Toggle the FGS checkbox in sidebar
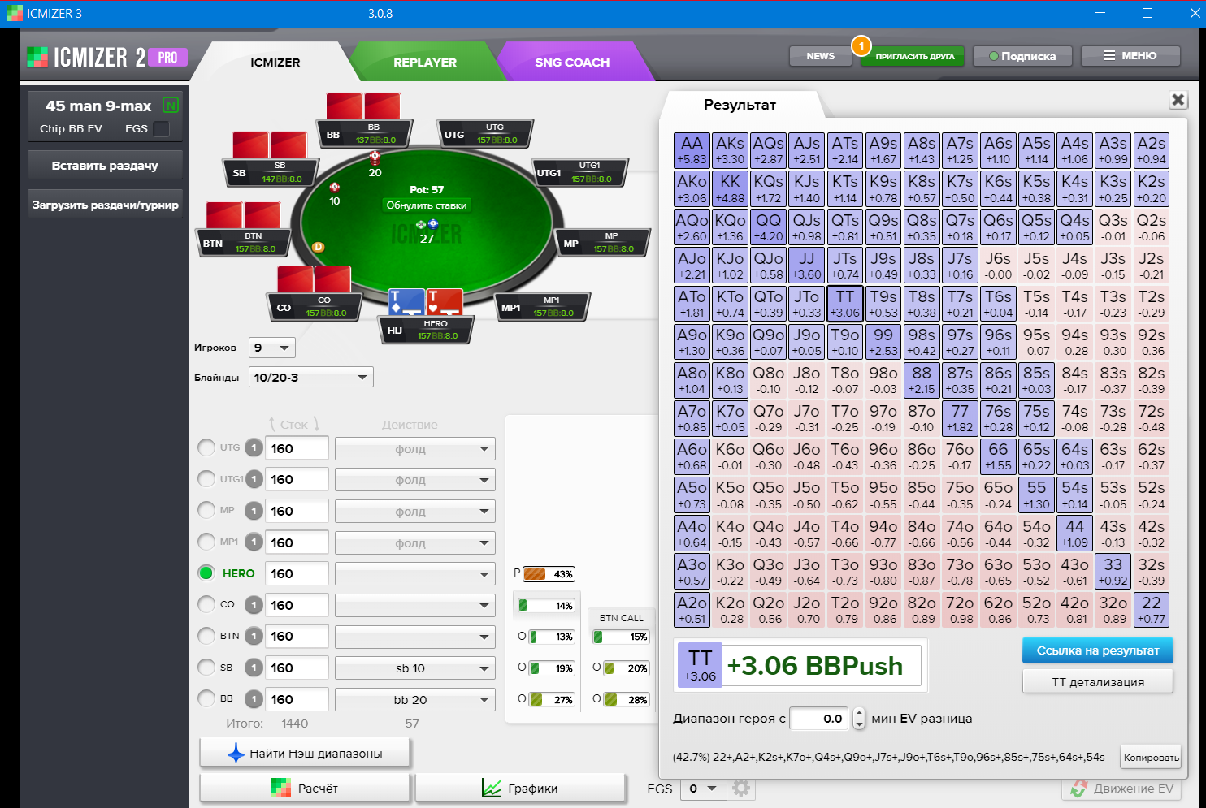 (x=161, y=128)
